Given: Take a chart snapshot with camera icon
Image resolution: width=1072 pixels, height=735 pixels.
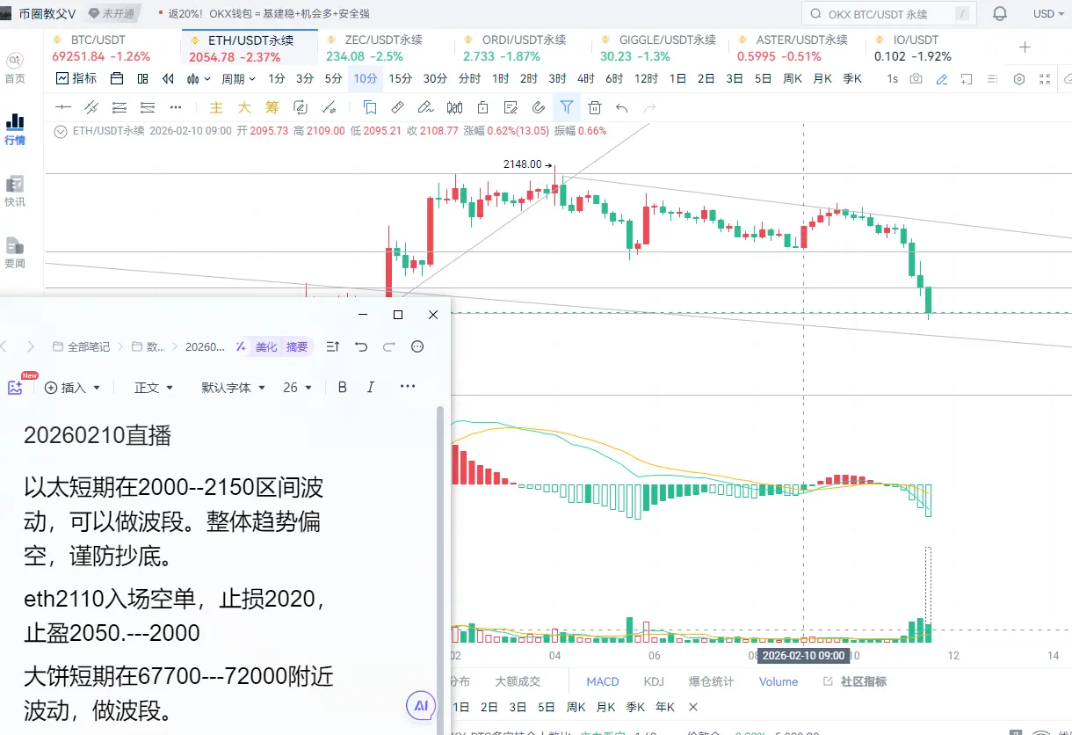Looking at the screenshot, I should pyautogui.click(x=916, y=78).
